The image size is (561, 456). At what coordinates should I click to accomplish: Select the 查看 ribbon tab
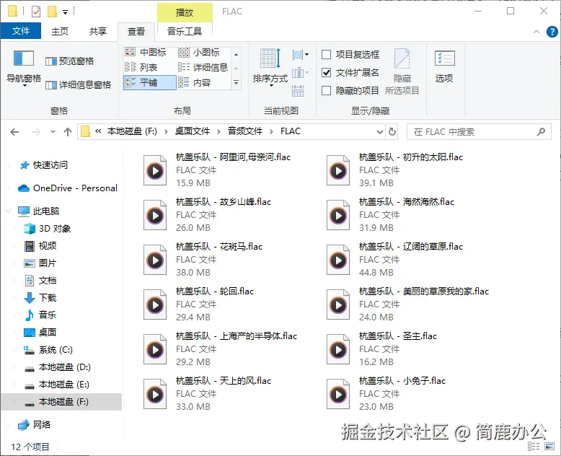point(136,32)
